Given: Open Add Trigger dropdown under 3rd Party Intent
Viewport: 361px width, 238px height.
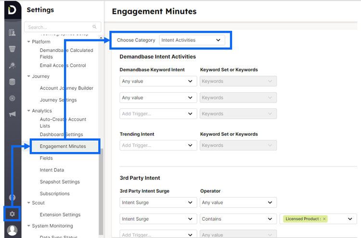Looking at the screenshot, I should point(158,234).
